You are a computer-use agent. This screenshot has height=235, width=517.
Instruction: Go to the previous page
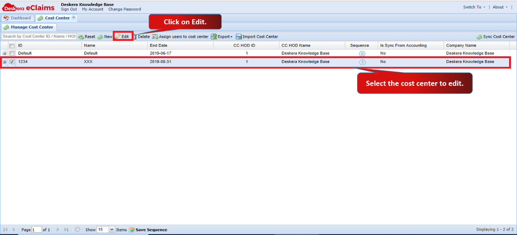click(x=13, y=229)
